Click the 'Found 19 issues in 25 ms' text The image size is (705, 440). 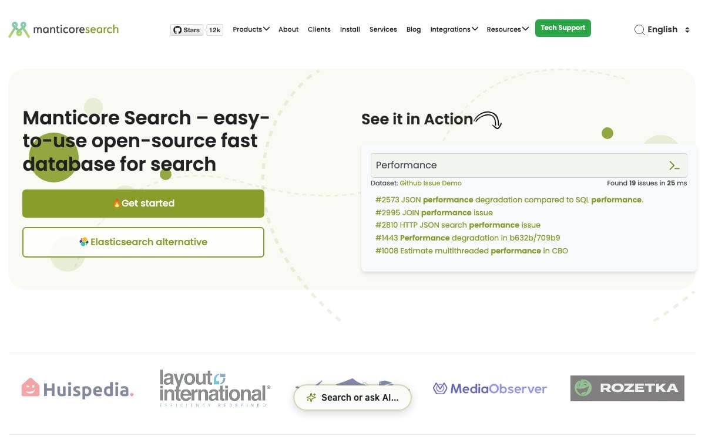coord(647,183)
